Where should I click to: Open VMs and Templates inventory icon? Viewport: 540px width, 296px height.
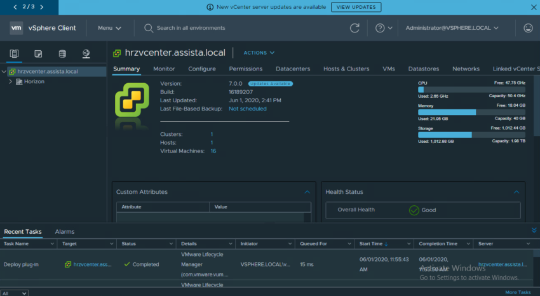point(38,53)
